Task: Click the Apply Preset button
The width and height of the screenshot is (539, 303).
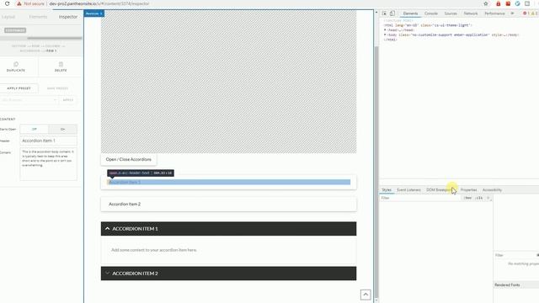Action: [19, 88]
